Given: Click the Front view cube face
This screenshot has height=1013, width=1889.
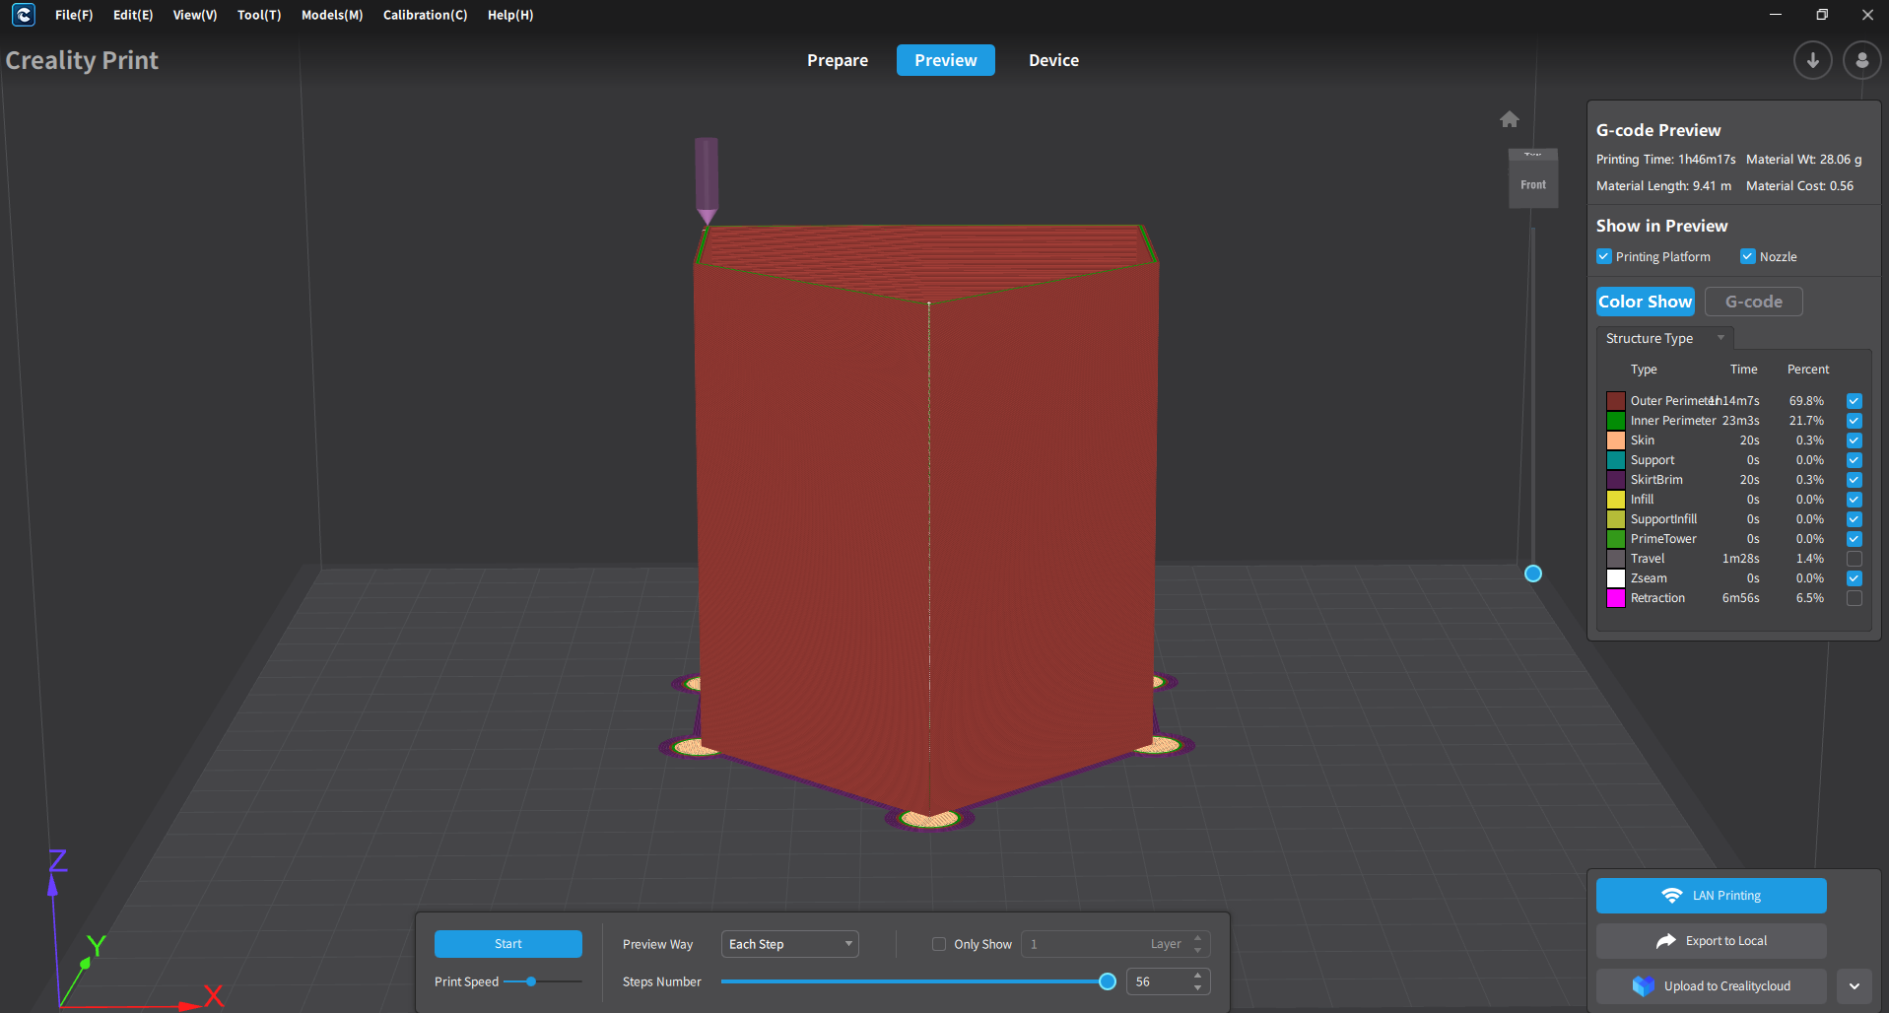Looking at the screenshot, I should coord(1532,184).
